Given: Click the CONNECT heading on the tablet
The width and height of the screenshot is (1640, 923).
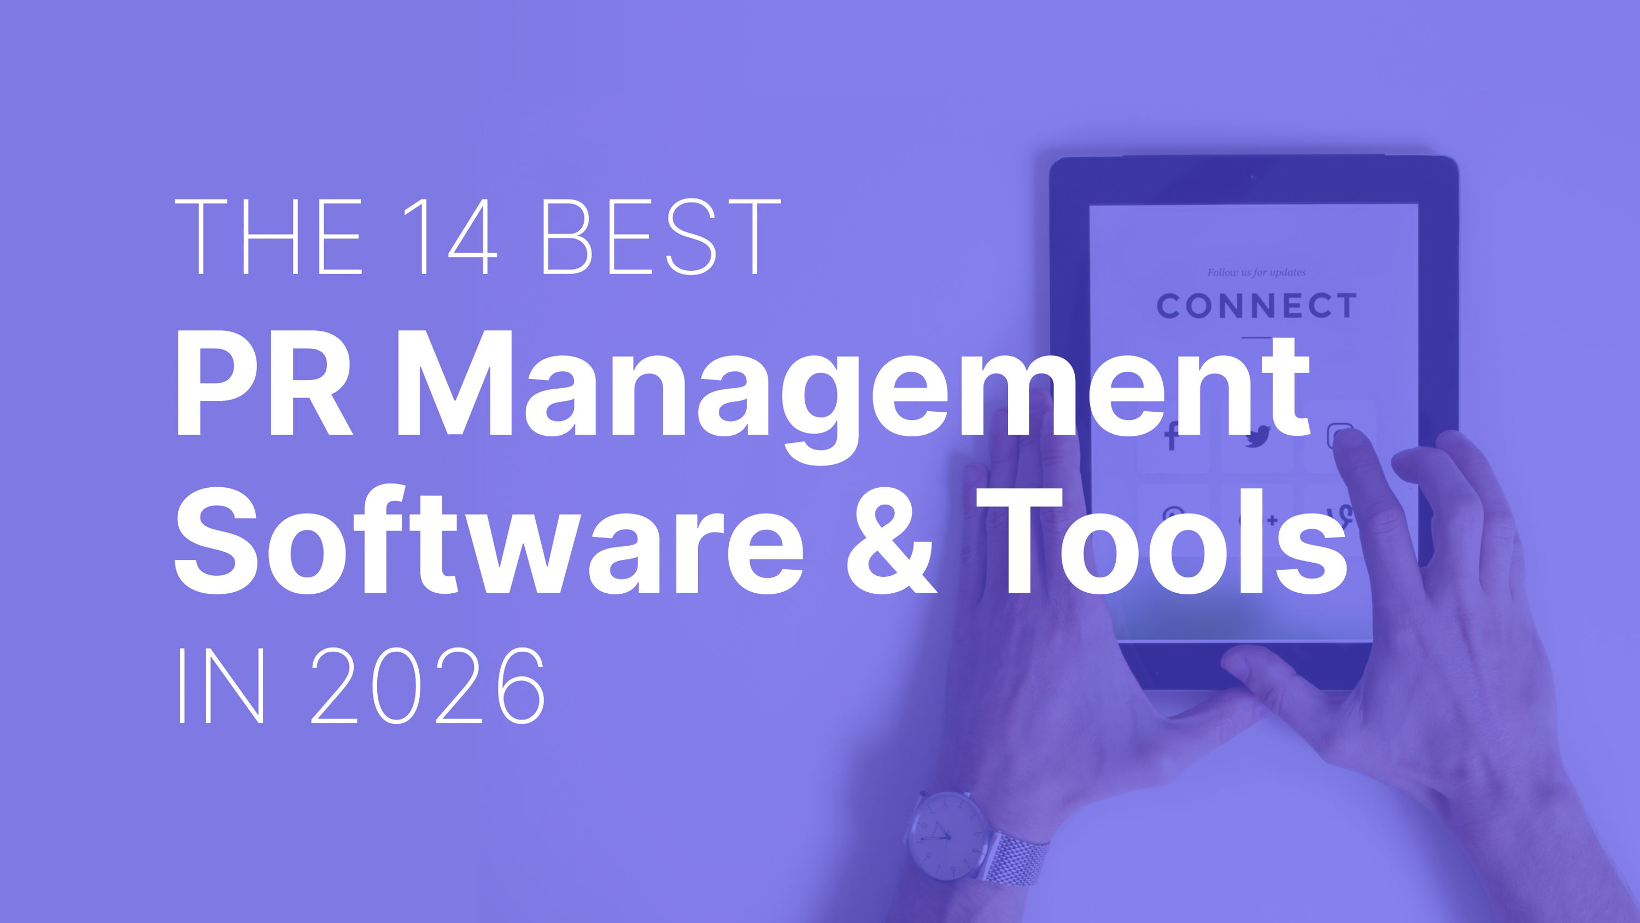Looking at the screenshot, I should [1256, 306].
